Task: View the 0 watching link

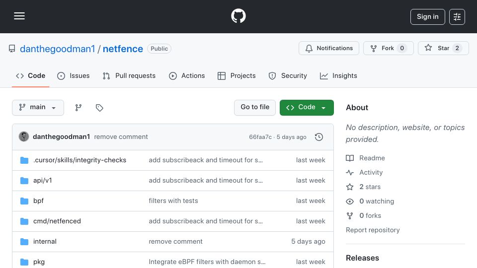Action: click(370, 201)
